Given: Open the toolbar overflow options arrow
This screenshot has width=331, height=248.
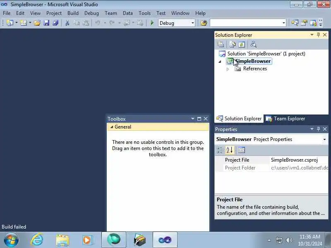Looking at the screenshot, I should [321, 23].
